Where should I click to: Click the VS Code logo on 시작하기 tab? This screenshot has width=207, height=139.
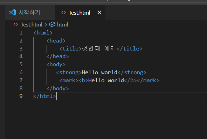[x=13, y=13]
